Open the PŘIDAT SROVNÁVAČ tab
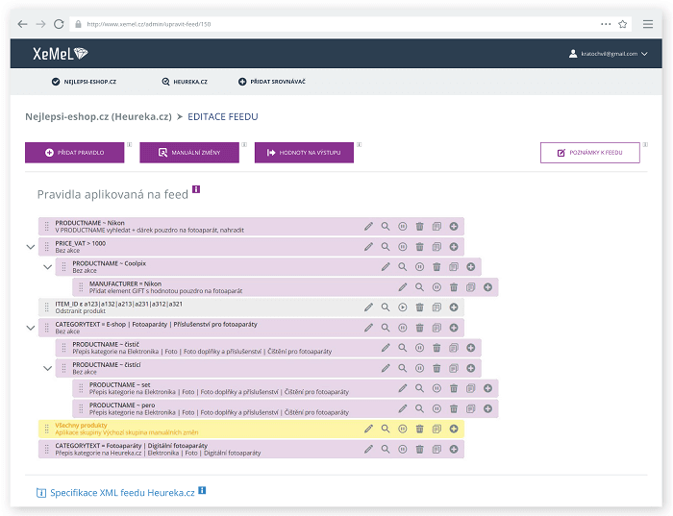The image size is (673, 516). coord(272,82)
